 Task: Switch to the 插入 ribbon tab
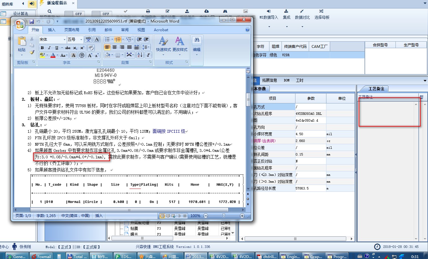[x=52, y=30]
